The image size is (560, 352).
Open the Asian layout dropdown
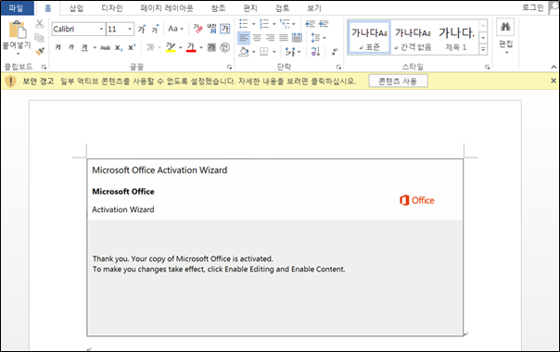[x=293, y=52]
